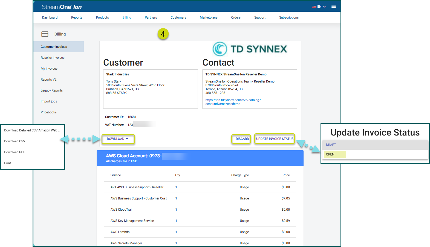Open the Marketplace tab
This screenshot has width=430, height=247.
(x=209, y=17)
